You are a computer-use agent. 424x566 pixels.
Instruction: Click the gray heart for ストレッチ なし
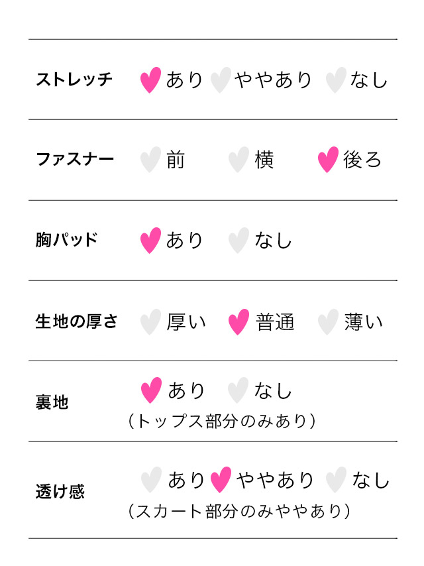[x=337, y=80]
